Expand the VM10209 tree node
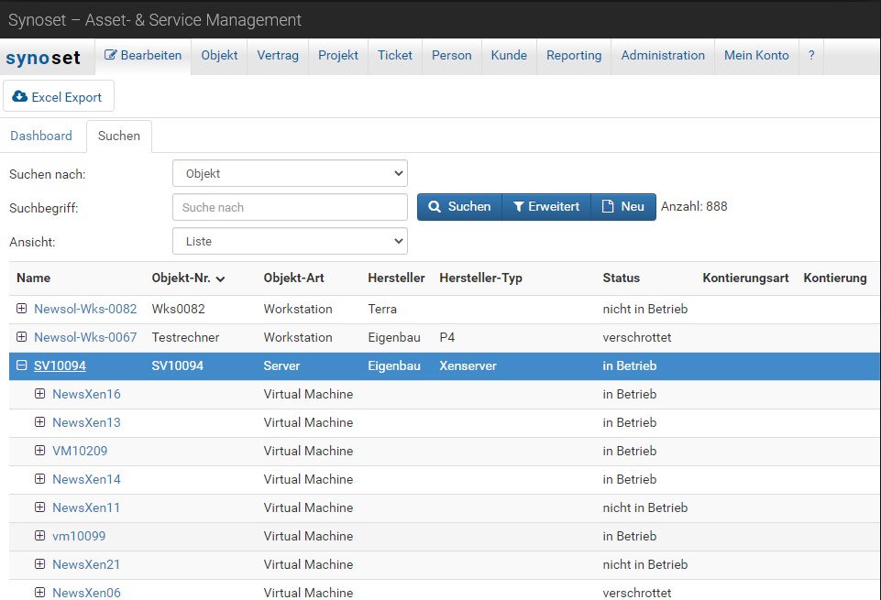The height and width of the screenshot is (600, 881). 39,451
